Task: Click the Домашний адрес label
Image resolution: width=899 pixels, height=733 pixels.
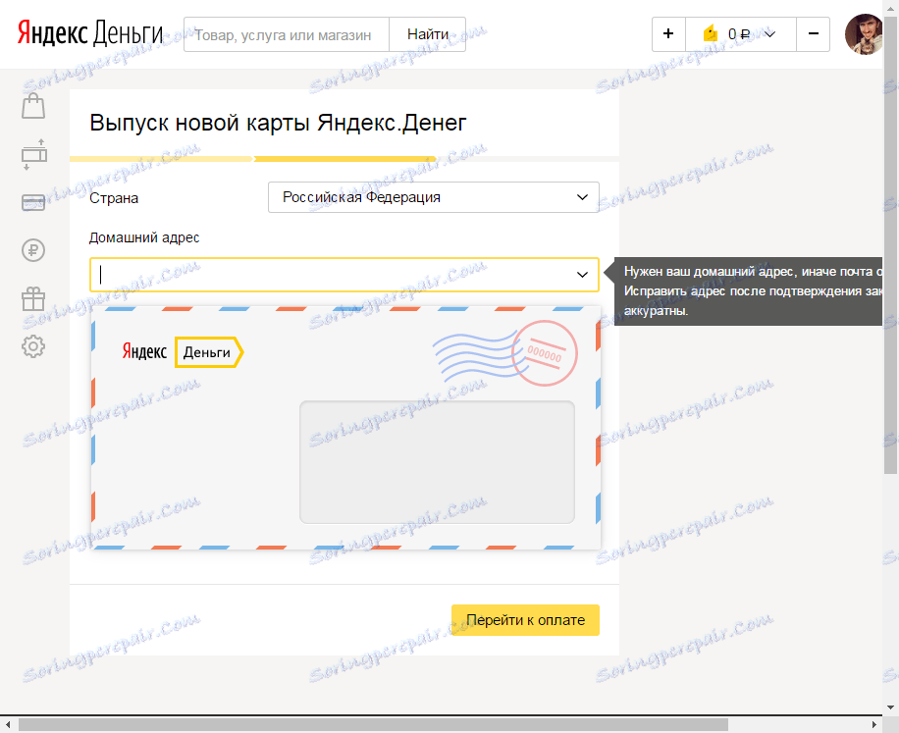Action: [x=144, y=237]
